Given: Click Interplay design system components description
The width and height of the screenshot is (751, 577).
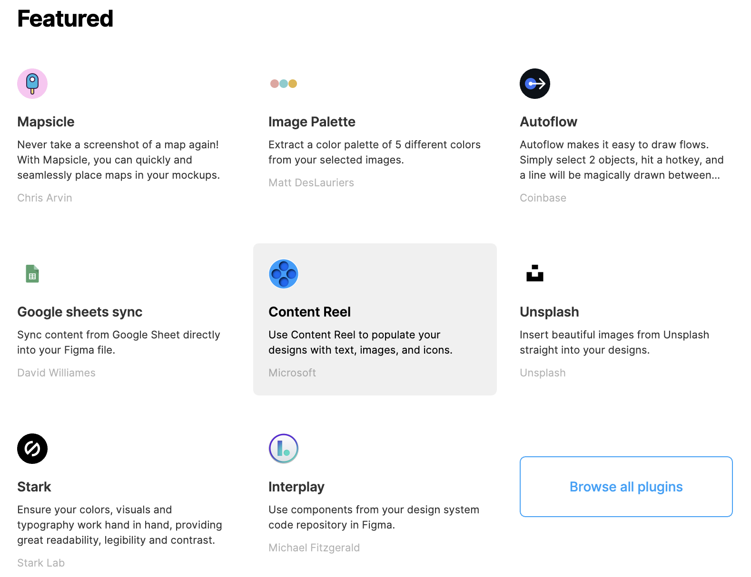Looking at the screenshot, I should tap(374, 517).
